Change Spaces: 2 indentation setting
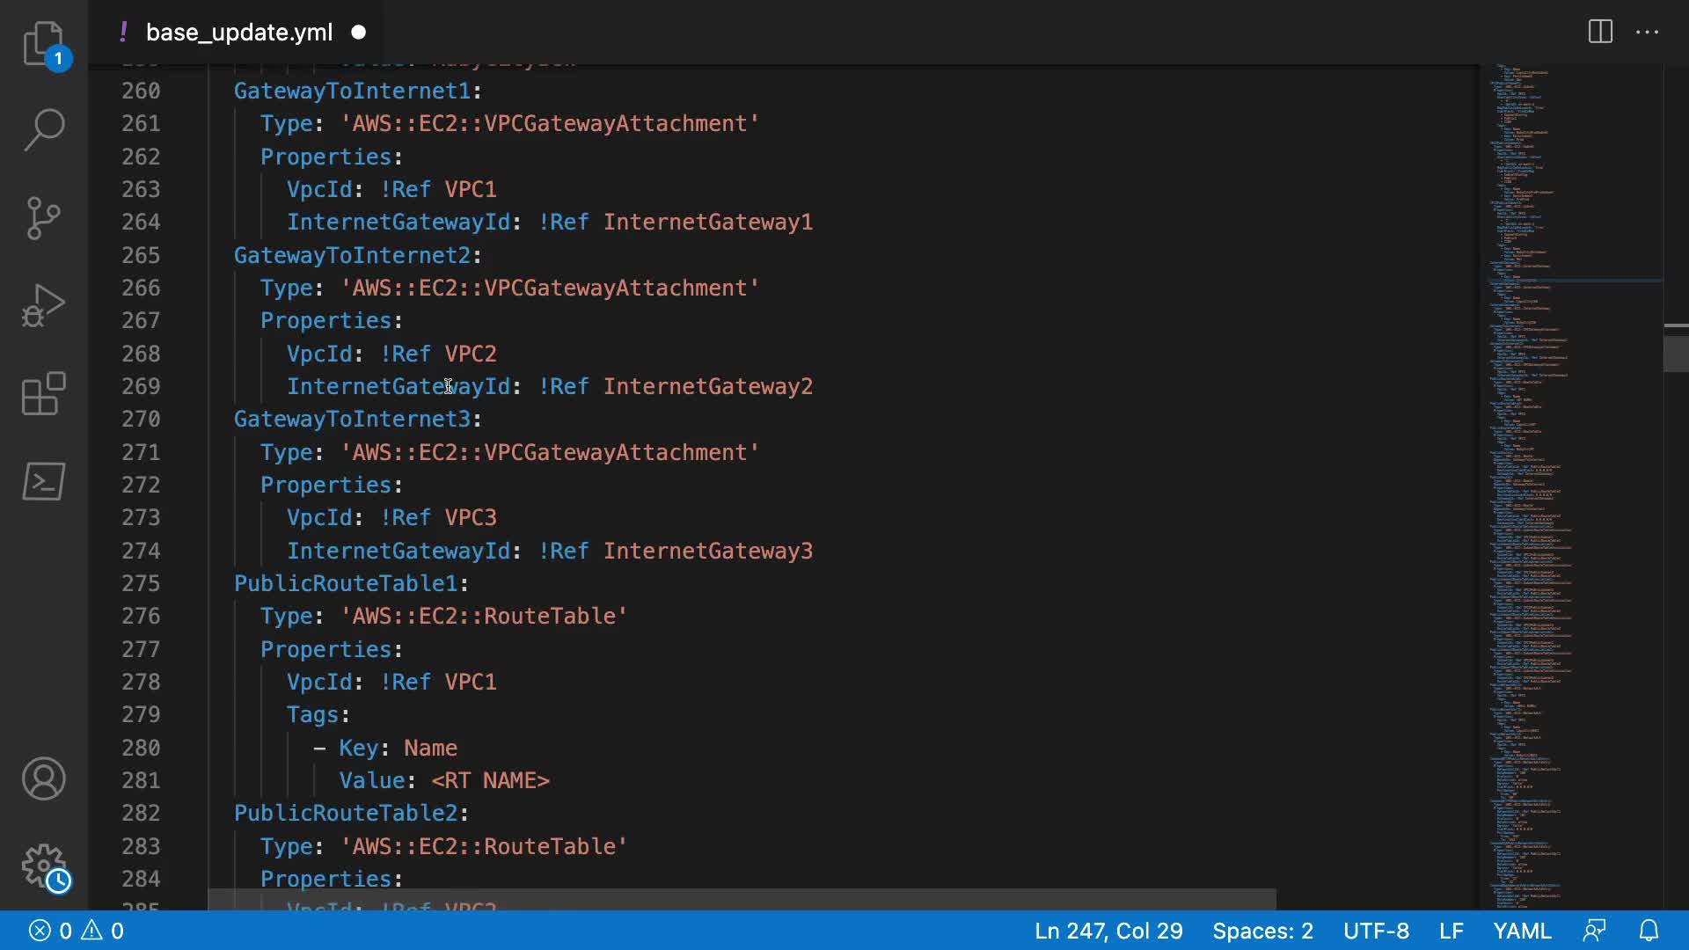 click(1262, 931)
